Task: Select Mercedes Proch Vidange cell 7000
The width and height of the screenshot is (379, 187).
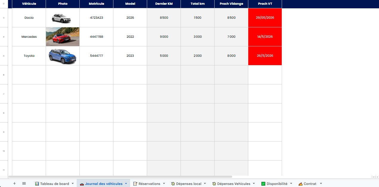Action: point(231,37)
